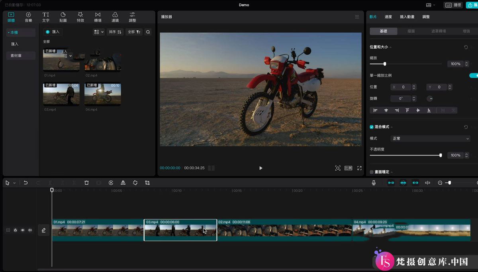Switch to the 調整 tab in properties panel
The image size is (478, 272).
coord(426,17)
